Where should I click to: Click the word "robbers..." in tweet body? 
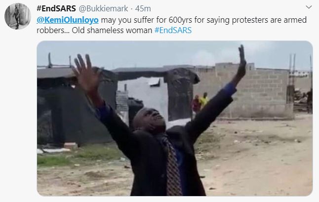[x=53, y=30]
